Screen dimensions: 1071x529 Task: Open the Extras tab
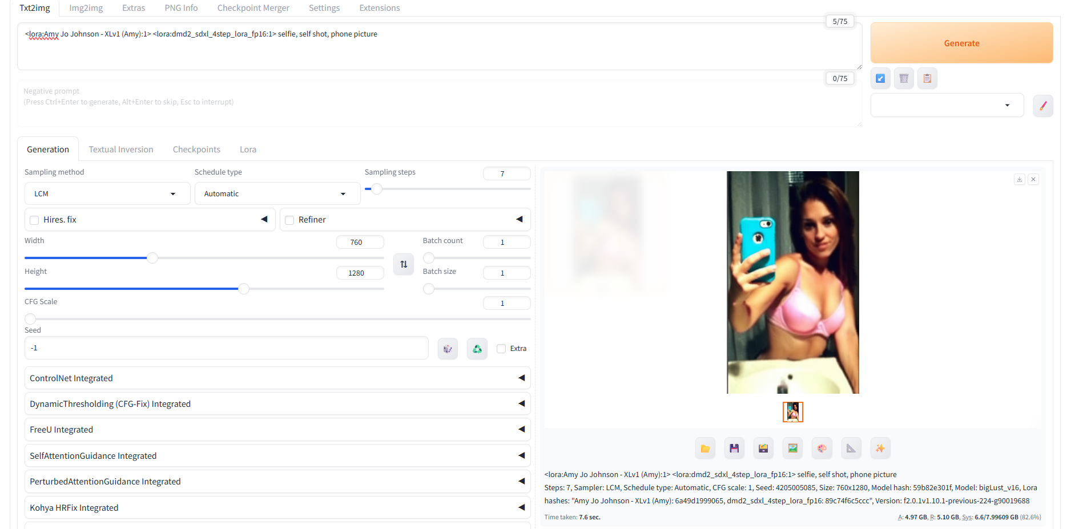134,8
